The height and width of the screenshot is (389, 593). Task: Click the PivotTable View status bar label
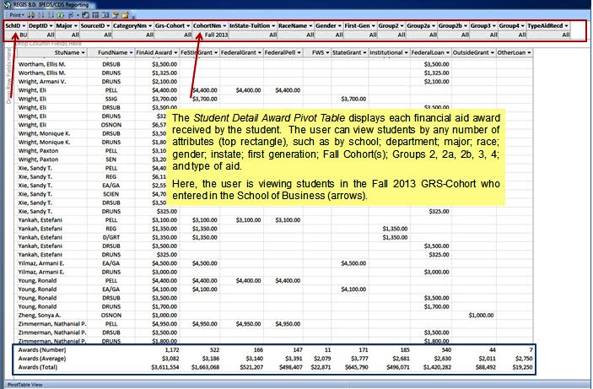pyautogui.click(x=25, y=385)
